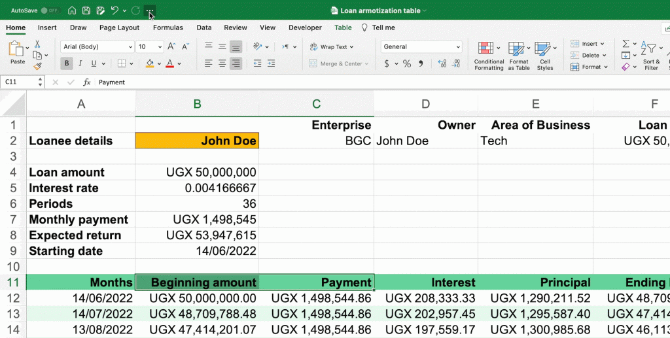Toggle Italic formatting button
This screenshot has width=670, height=338.
[80, 63]
